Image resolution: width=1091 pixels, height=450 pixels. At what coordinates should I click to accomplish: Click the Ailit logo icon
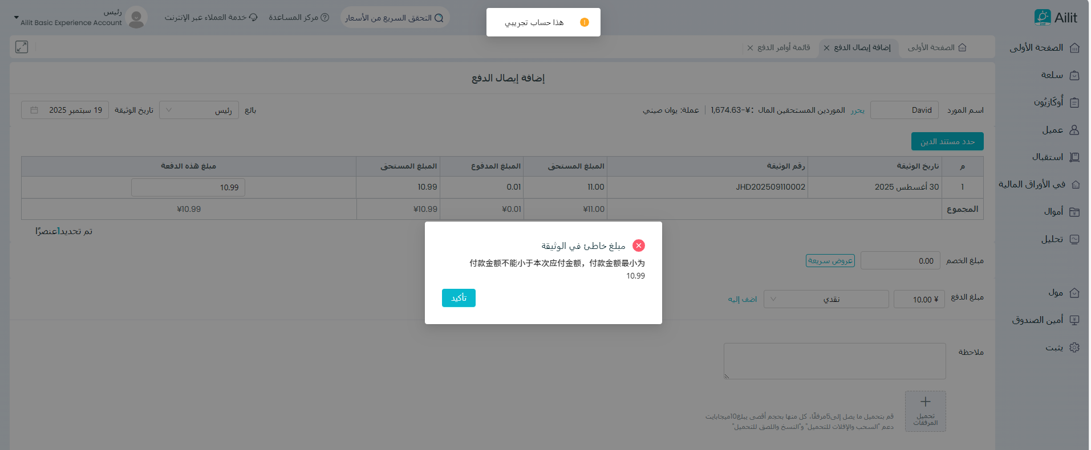pyautogui.click(x=1043, y=17)
